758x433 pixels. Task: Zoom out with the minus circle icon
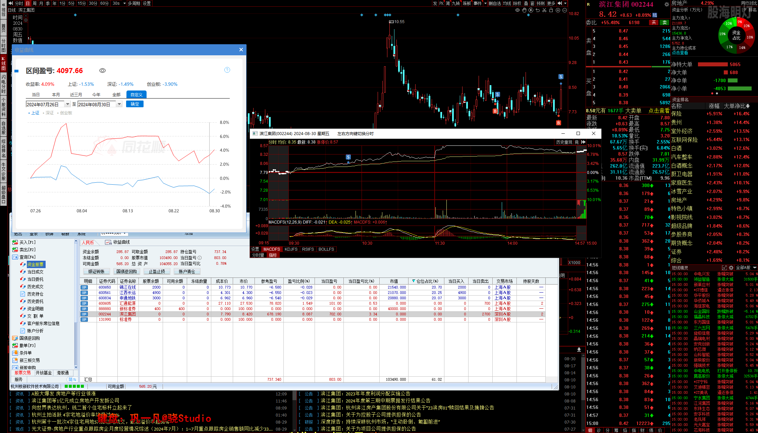[564, 10]
